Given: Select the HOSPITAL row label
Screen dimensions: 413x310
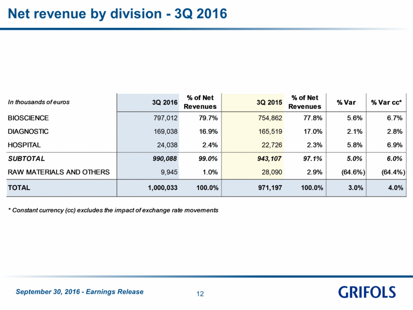Looking at the screenshot, I should [x=24, y=145].
